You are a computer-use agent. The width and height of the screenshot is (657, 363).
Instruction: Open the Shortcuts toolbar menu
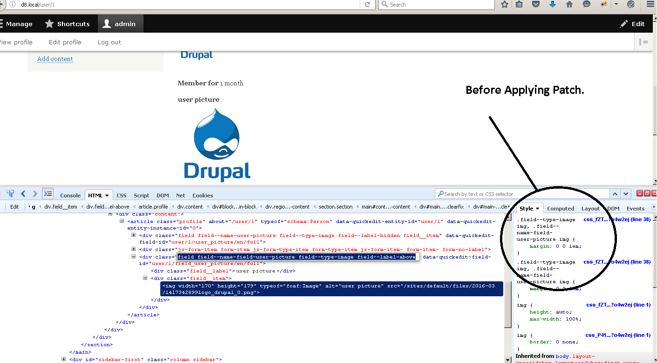(x=67, y=24)
